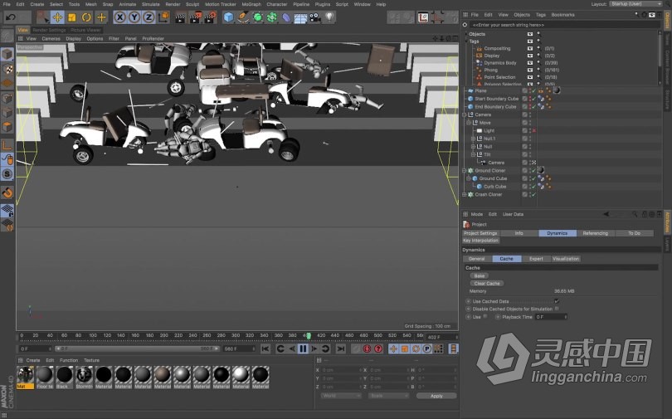The width and height of the screenshot is (672, 419).
Task: Select the Scale tool in top toolbar
Action: 71,17
